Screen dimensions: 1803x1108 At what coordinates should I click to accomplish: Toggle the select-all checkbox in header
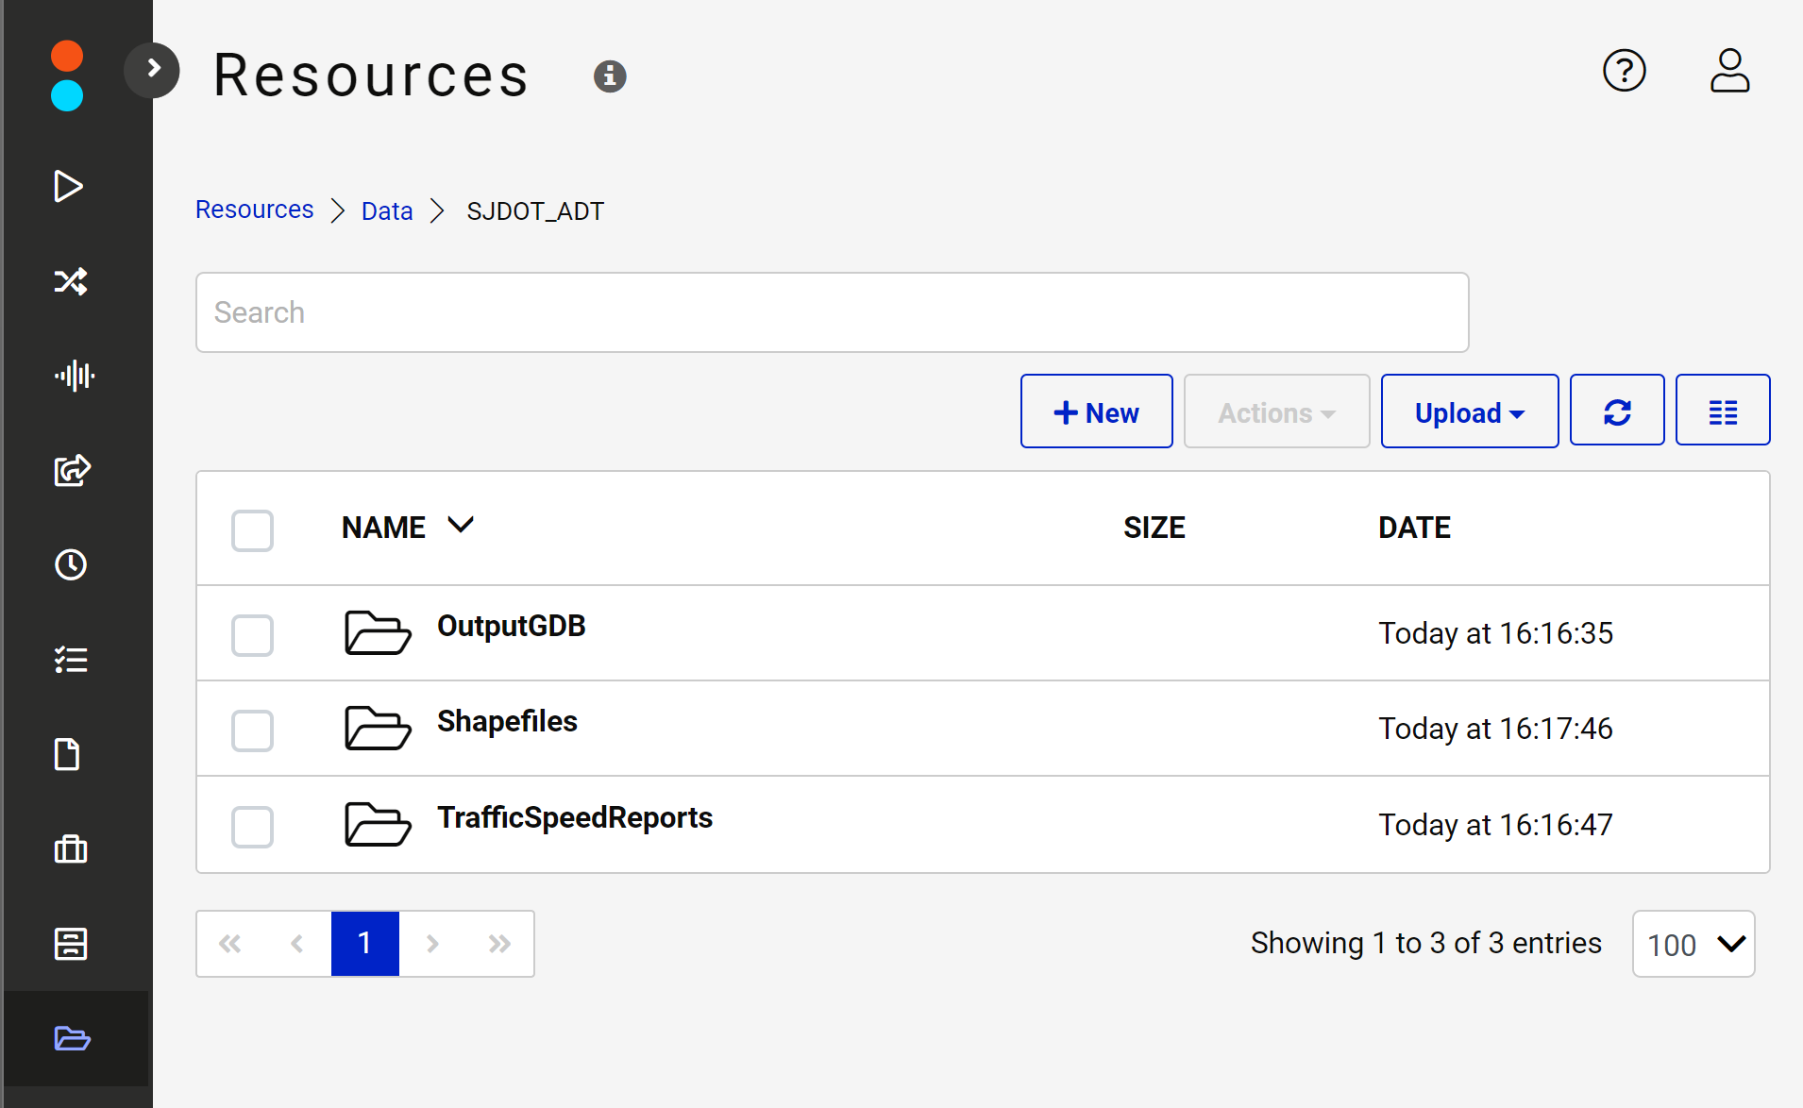[x=252, y=530]
